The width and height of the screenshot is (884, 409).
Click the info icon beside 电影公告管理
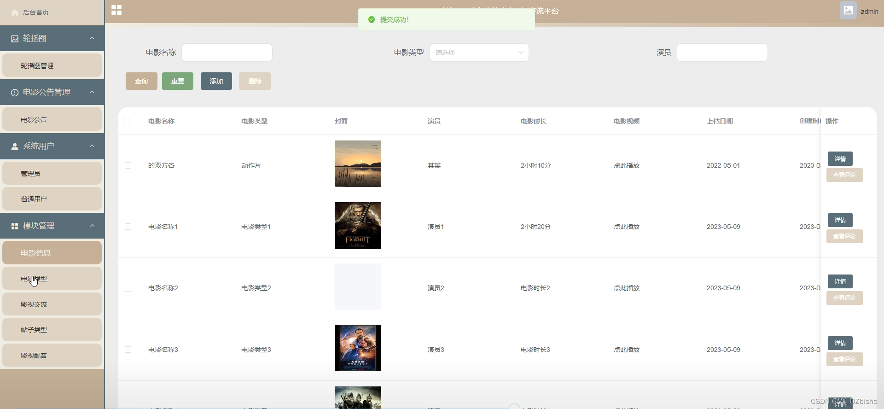(x=15, y=93)
